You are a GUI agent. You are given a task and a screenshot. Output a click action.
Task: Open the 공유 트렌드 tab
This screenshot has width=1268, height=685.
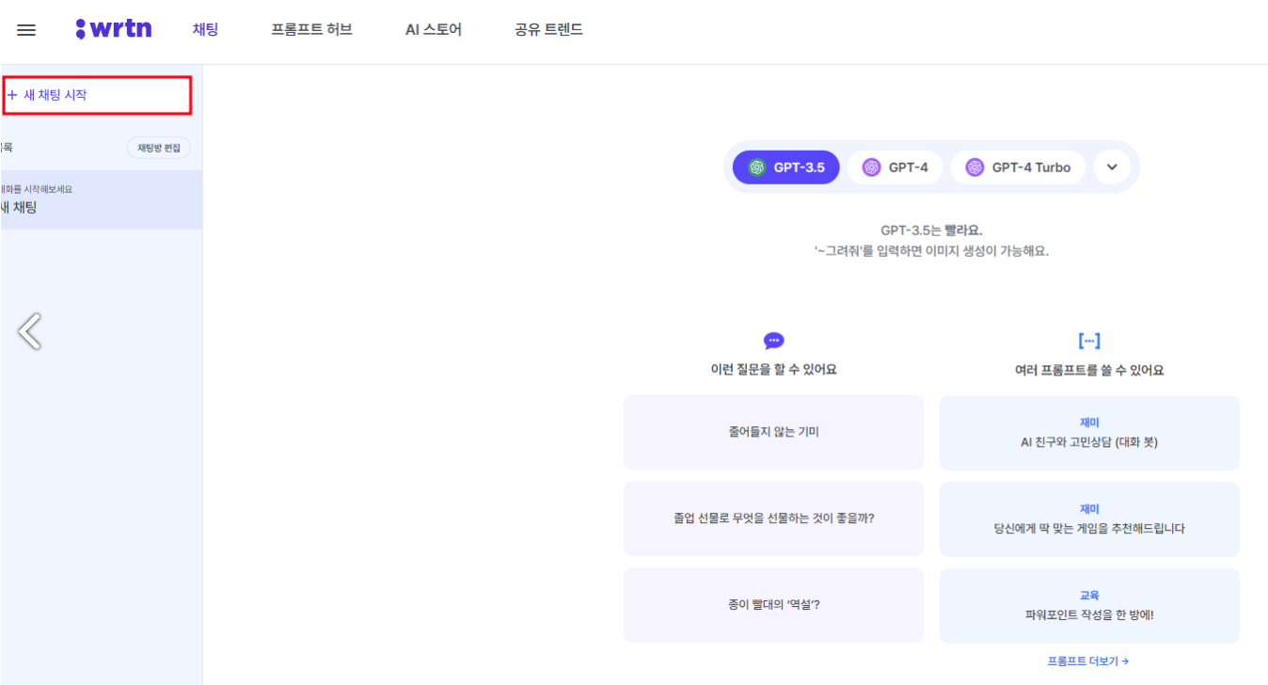tap(548, 29)
